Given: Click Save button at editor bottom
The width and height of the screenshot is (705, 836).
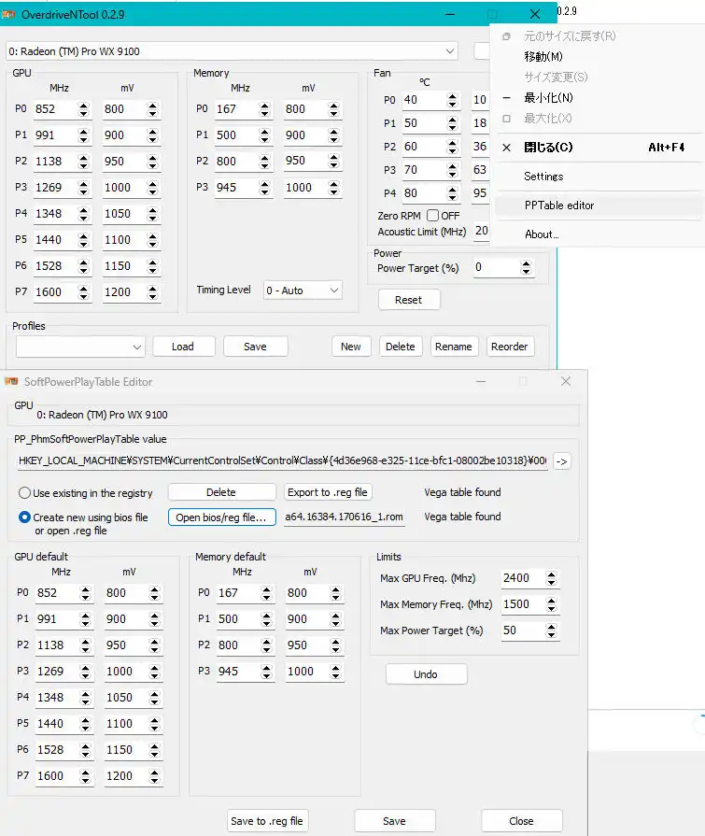Looking at the screenshot, I should [394, 821].
